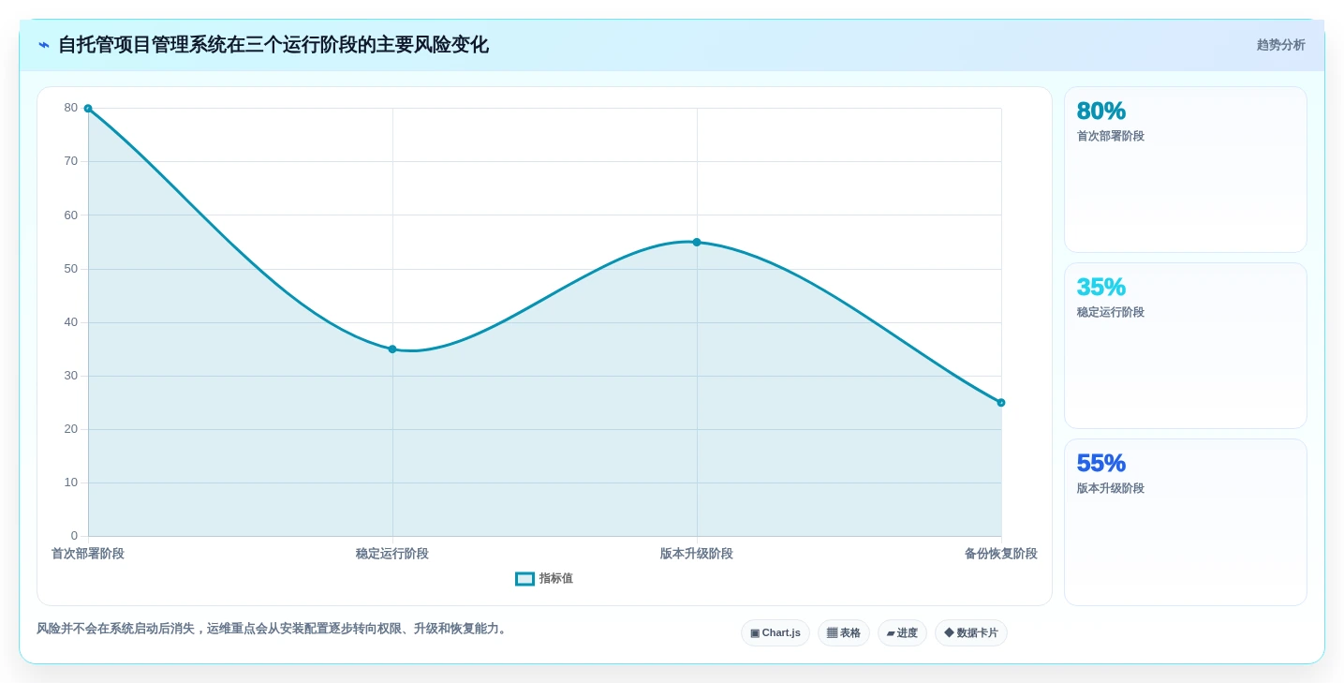This screenshot has width=1344, height=683.
Task: Open the 55% 版本升级阶段 card
Action: point(1185,522)
